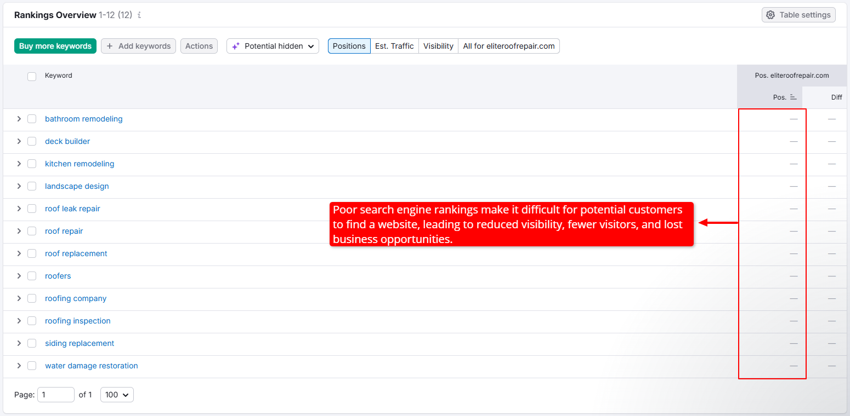Switch to the Est. Traffic tab
Image resolution: width=850 pixels, height=416 pixels.
point(394,46)
